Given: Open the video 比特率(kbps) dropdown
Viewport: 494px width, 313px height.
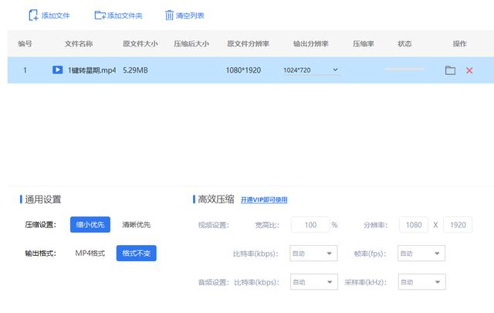Looking at the screenshot, I should point(313,253).
